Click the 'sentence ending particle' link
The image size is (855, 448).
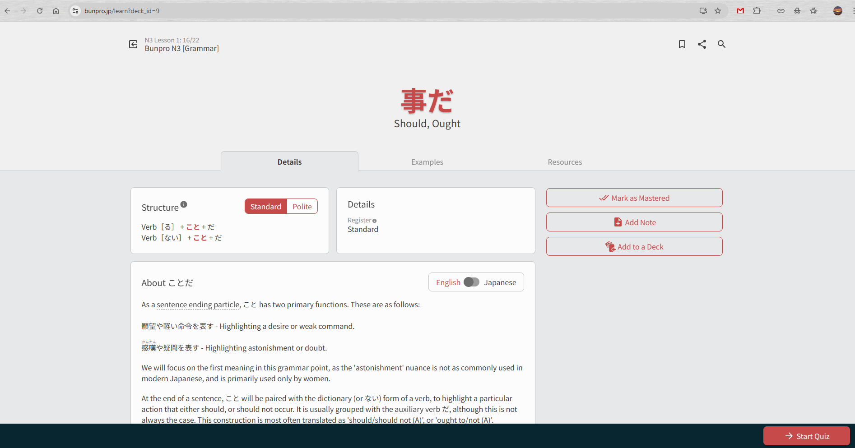198,305
